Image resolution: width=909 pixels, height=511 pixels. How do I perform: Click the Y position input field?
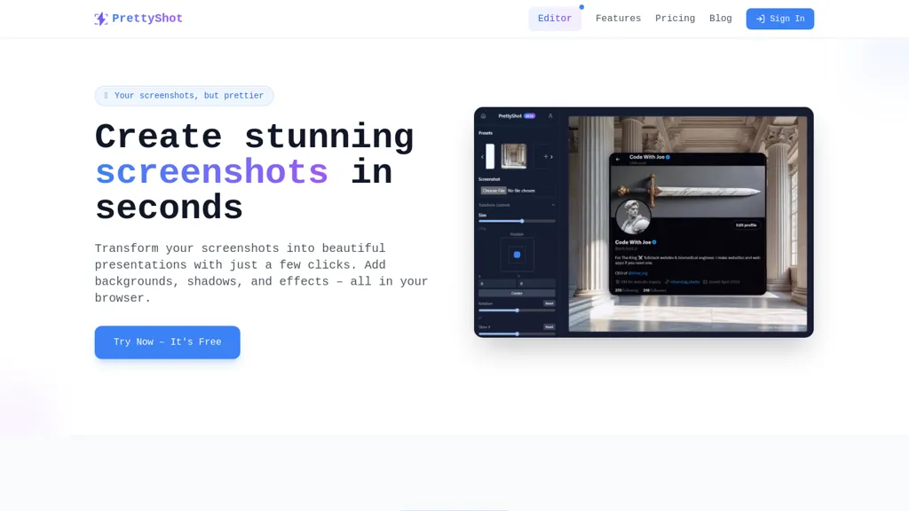click(537, 283)
